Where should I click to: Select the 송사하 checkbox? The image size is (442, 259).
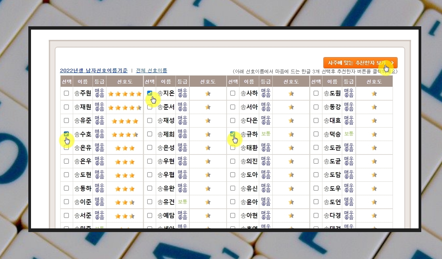tap(233, 93)
